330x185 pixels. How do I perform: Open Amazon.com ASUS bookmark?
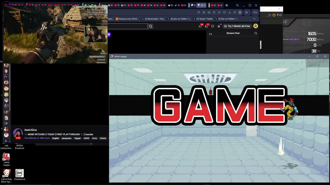[x=127, y=19]
